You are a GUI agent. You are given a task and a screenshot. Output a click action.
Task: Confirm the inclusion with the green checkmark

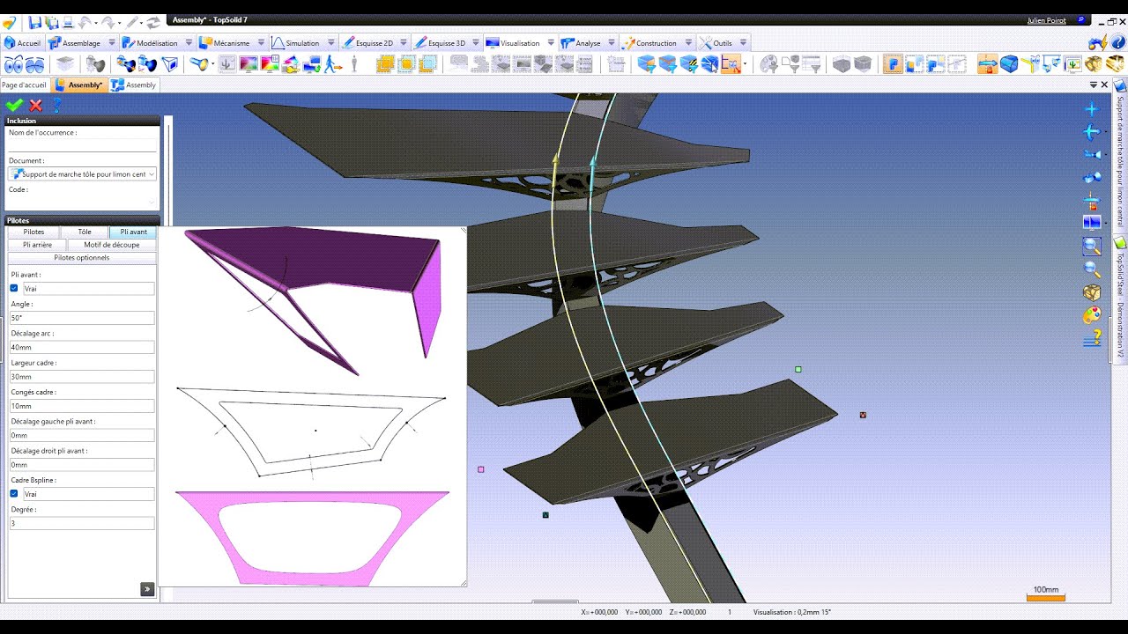tap(14, 106)
